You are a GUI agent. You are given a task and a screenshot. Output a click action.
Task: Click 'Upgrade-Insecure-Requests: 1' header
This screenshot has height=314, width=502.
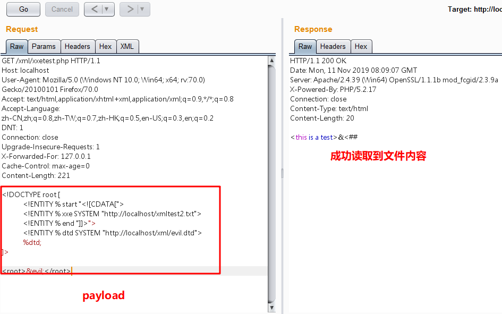50,147
